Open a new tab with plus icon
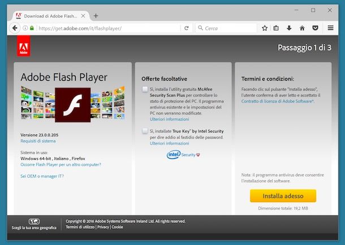Viewport: 345px width, 245px height. [x=96, y=16]
